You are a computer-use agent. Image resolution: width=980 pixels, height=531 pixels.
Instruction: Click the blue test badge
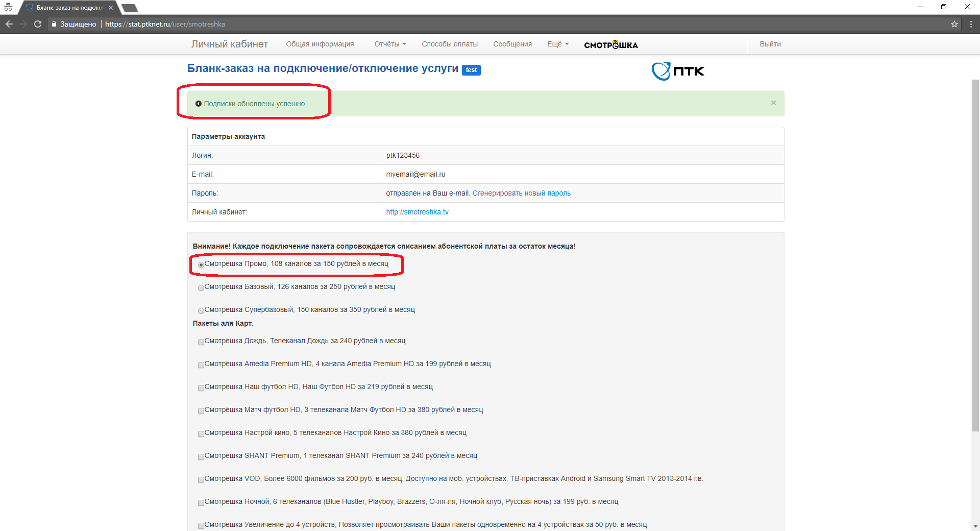(x=471, y=70)
